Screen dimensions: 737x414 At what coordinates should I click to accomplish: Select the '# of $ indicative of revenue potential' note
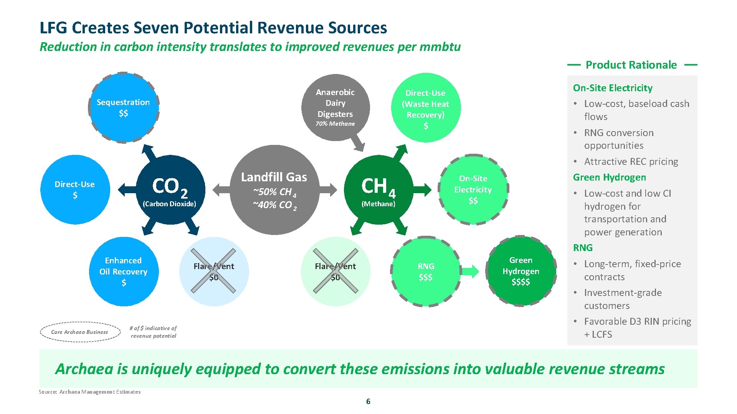(x=153, y=332)
